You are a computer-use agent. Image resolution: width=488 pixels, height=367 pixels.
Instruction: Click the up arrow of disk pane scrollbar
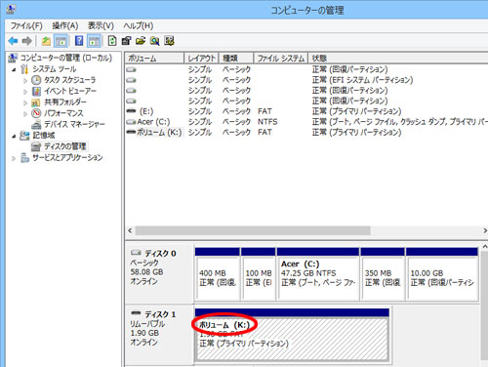click(484, 247)
